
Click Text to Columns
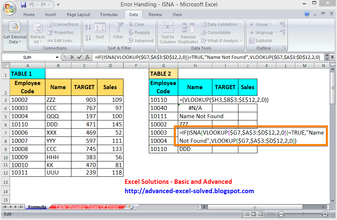168,33
